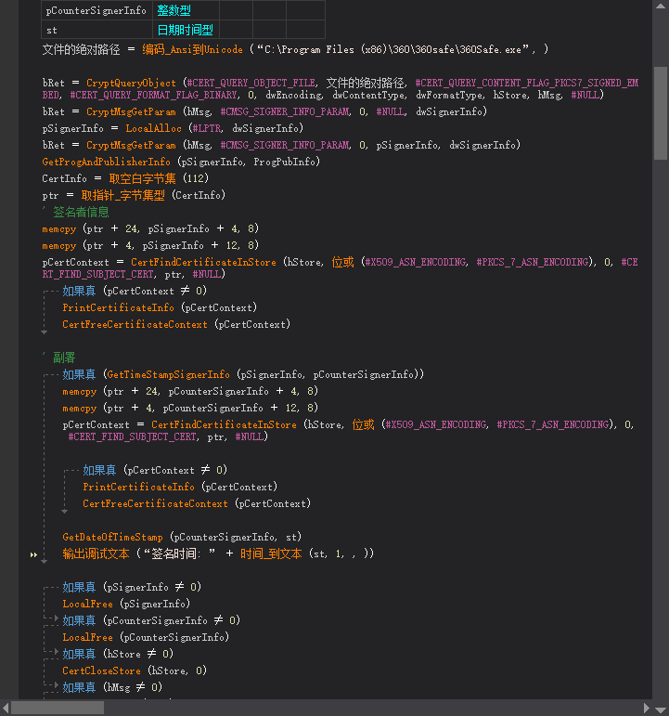The height and width of the screenshot is (716, 669).
Task: Click the first CertFindCertificateInStore call
Action: point(203,262)
